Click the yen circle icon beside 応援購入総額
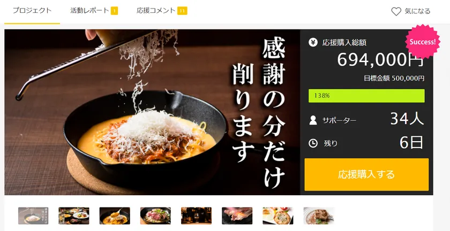The width and height of the screenshot is (450, 231). pyautogui.click(x=313, y=42)
